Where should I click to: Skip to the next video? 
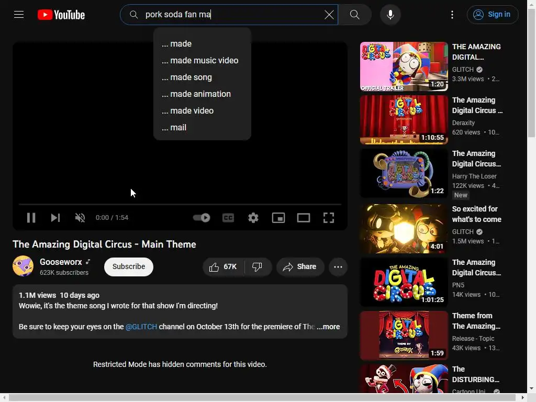[x=55, y=218]
